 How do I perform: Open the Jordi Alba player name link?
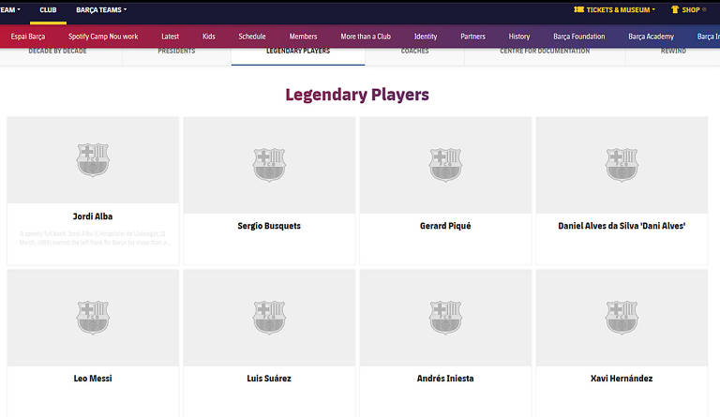pos(93,216)
